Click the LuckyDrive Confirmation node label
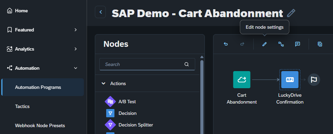This screenshot has width=333, height=134. point(290,98)
